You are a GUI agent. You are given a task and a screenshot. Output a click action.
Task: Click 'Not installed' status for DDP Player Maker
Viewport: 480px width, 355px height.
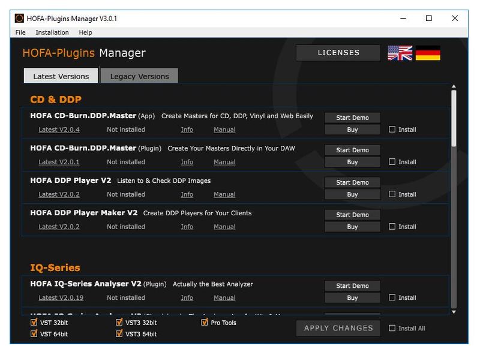point(126,227)
